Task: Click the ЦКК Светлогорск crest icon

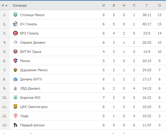Action: click(15, 107)
